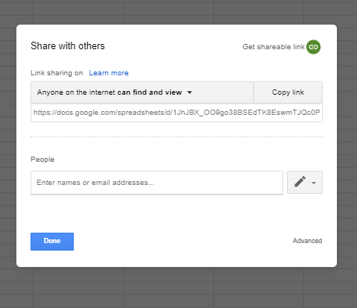This screenshot has width=357, height=308.
Task: Expand the caret after 'find and view'
Action: point(189,92)
